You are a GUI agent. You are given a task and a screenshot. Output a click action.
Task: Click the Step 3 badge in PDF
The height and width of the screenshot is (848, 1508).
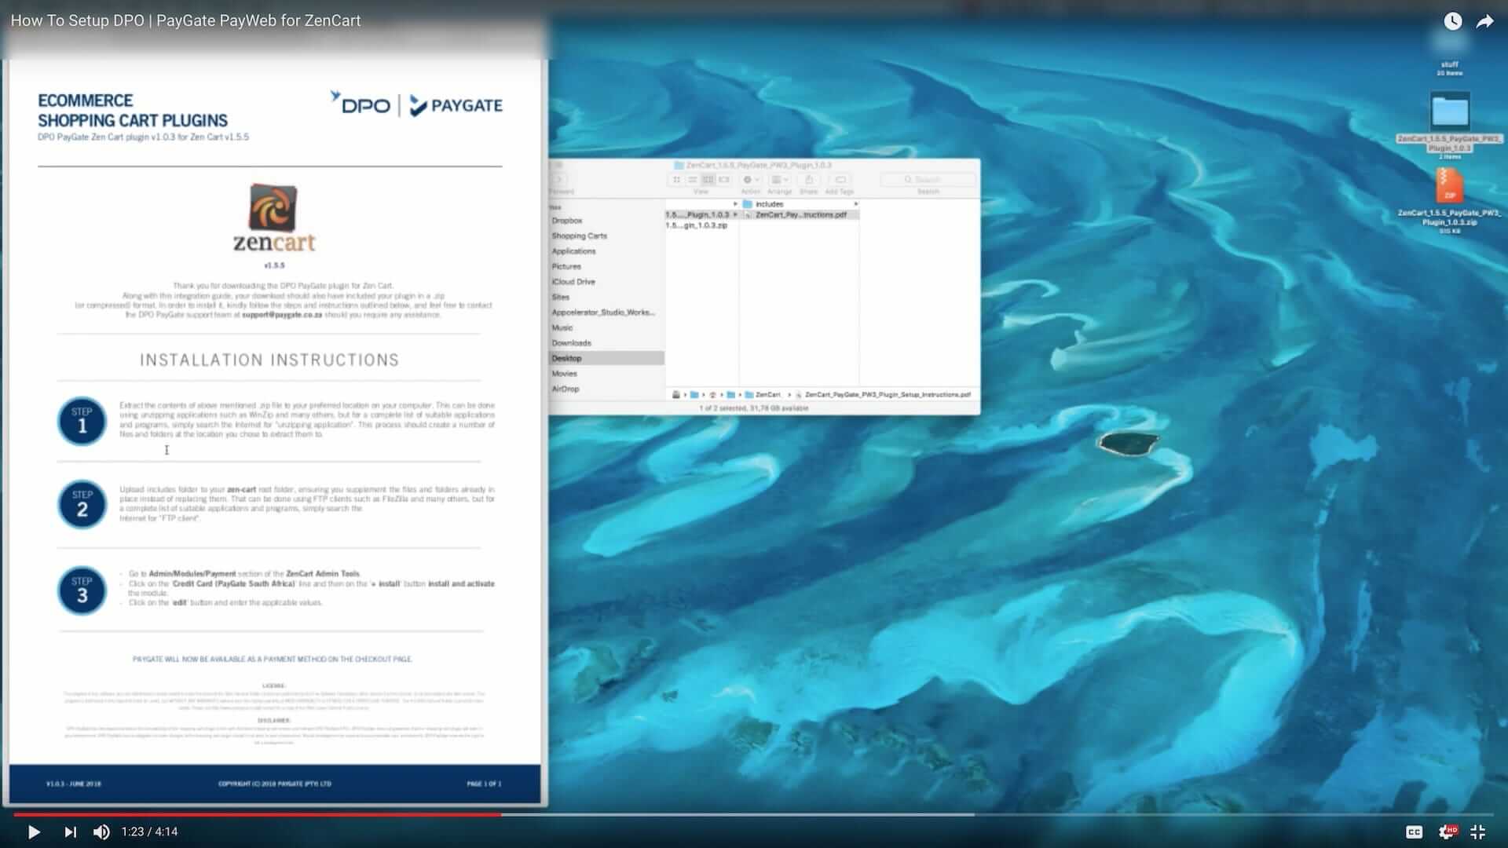tap(82, 590)
